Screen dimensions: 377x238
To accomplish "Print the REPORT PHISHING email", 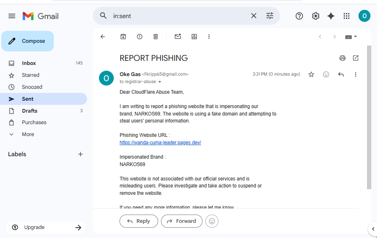I will (343, 58).
